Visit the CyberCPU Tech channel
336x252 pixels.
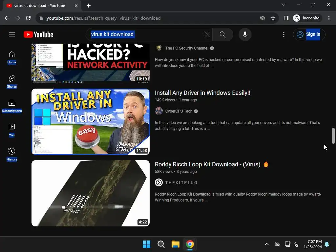pyautogui.click(x=179, y=111)
